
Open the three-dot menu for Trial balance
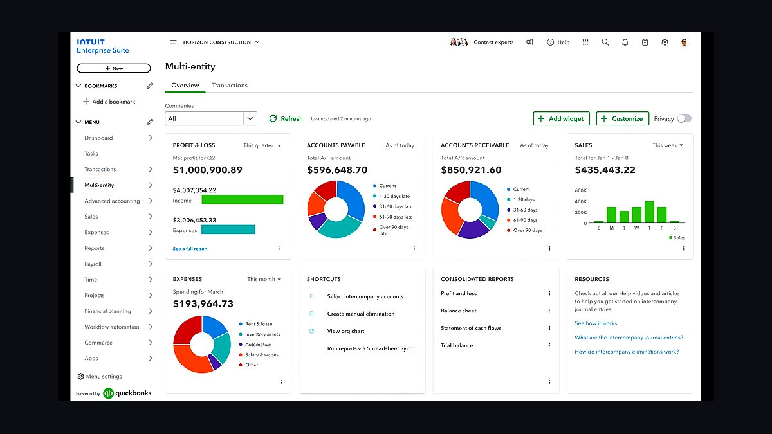point(549,345)
